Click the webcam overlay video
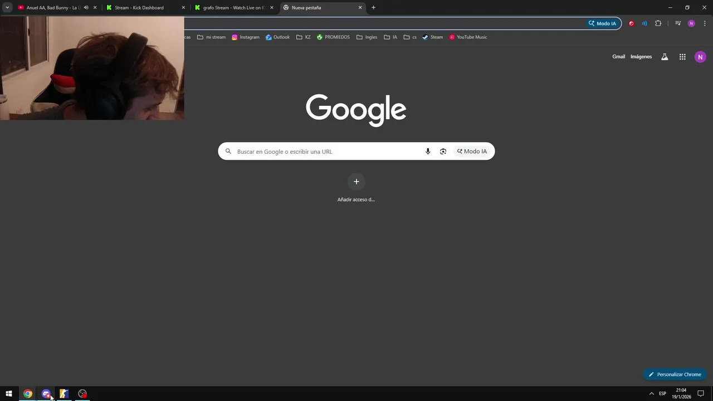The image size is (713, 401). (x=92, y=68)
